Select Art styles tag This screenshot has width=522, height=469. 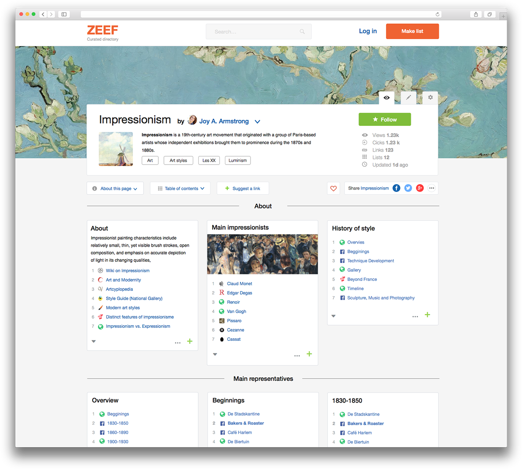click(178, 160)
